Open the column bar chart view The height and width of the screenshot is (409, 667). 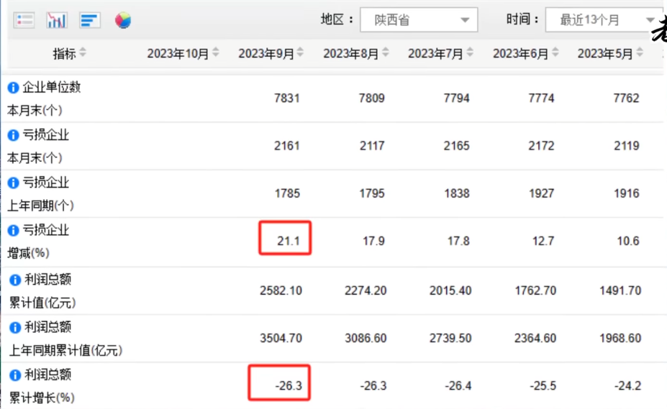[57, 20]
